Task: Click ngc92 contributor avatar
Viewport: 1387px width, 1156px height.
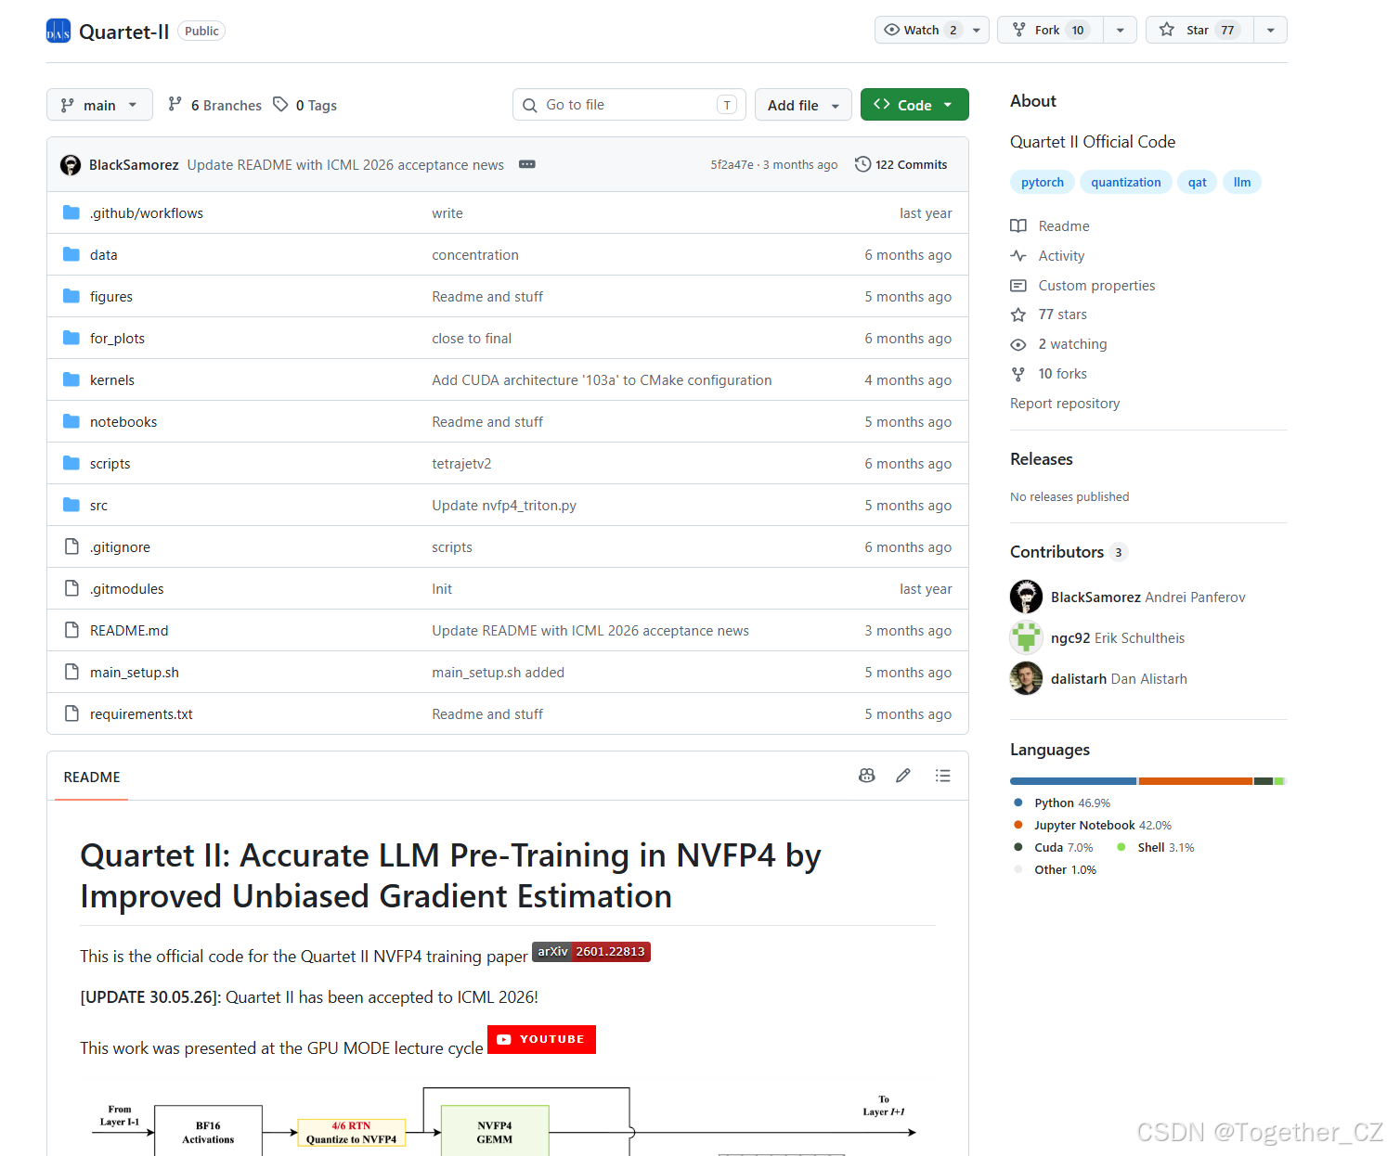Action: [1026, 637]
